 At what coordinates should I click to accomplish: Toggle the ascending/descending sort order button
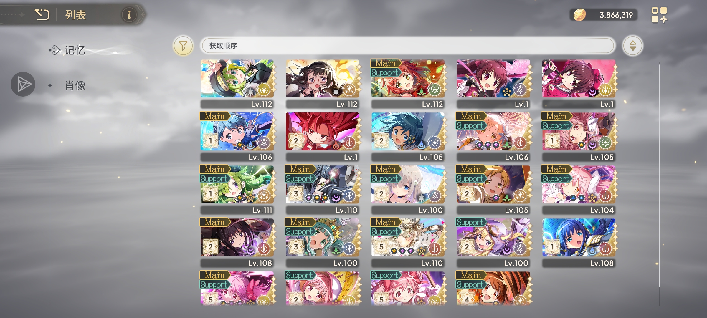coord(632,46)
